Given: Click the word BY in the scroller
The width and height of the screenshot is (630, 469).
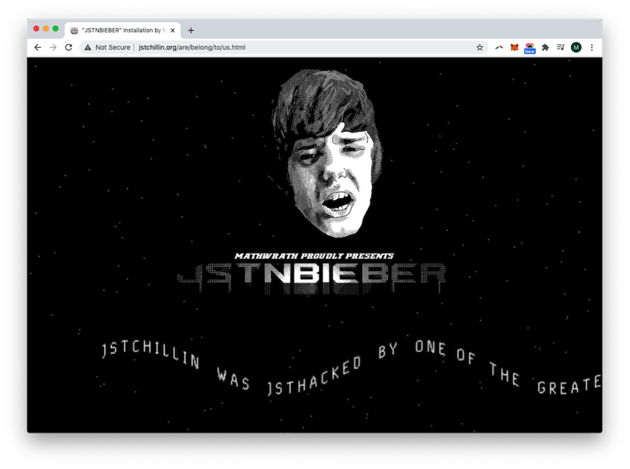Looking at the screenshot, I should (x=388, y=351).
